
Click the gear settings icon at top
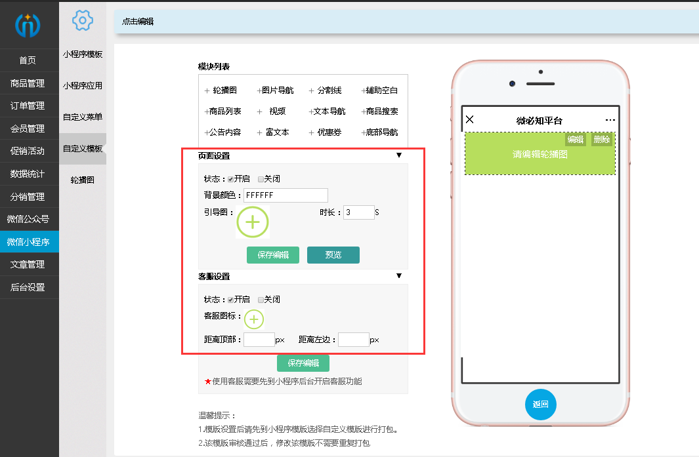coord(82,21)
